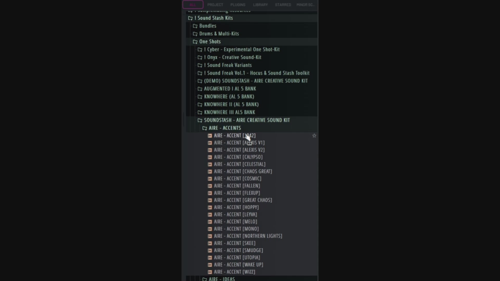Select AIRE - ACCENT [UTOPIA] sample
The height and width of the screenshot is (281, 500).
tap(237, 258)
